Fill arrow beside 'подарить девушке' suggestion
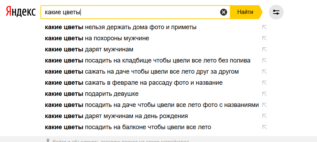 [264, 94]
